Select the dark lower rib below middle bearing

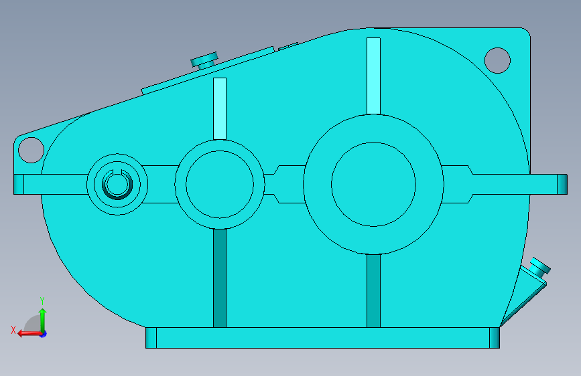[220, 278]
